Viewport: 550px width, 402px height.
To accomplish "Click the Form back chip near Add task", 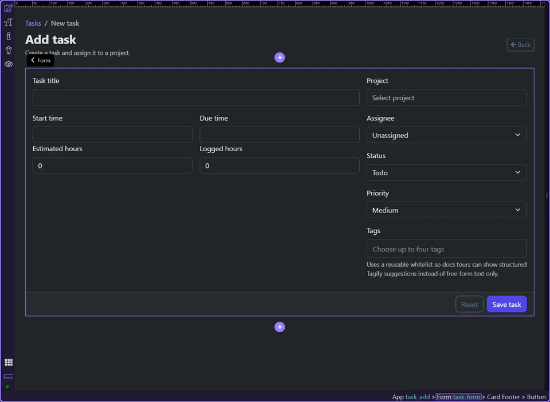I will [40, 60].
